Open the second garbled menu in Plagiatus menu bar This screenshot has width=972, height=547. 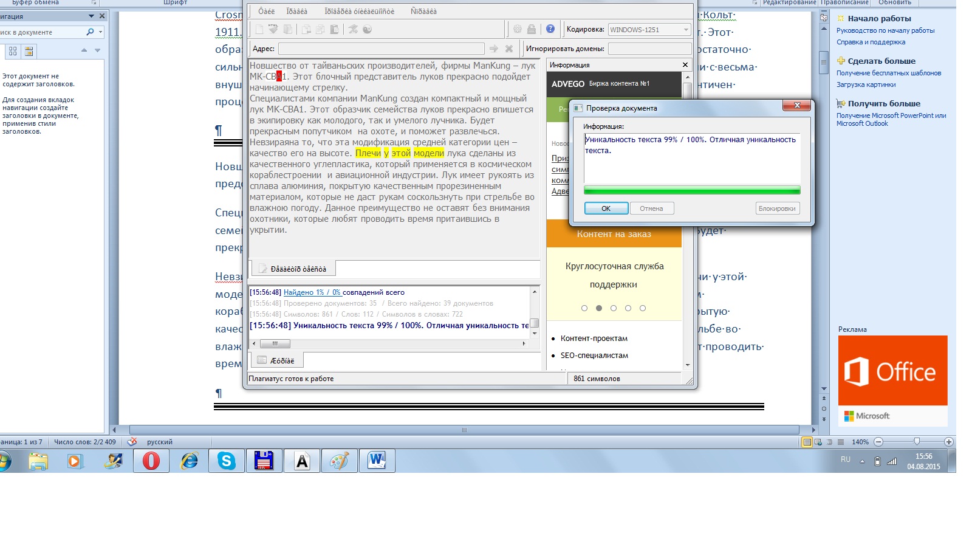(297, 11)
